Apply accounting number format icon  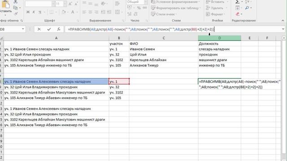tap(130, 8)
